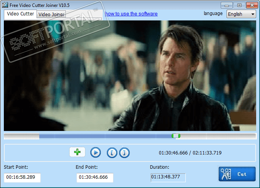Click the Start Point label
Viewport: 260px width, 188px height.
click(16, 167)
